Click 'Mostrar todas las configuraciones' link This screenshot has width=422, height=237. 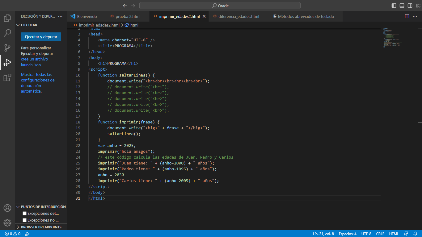(x=38, y=83)
